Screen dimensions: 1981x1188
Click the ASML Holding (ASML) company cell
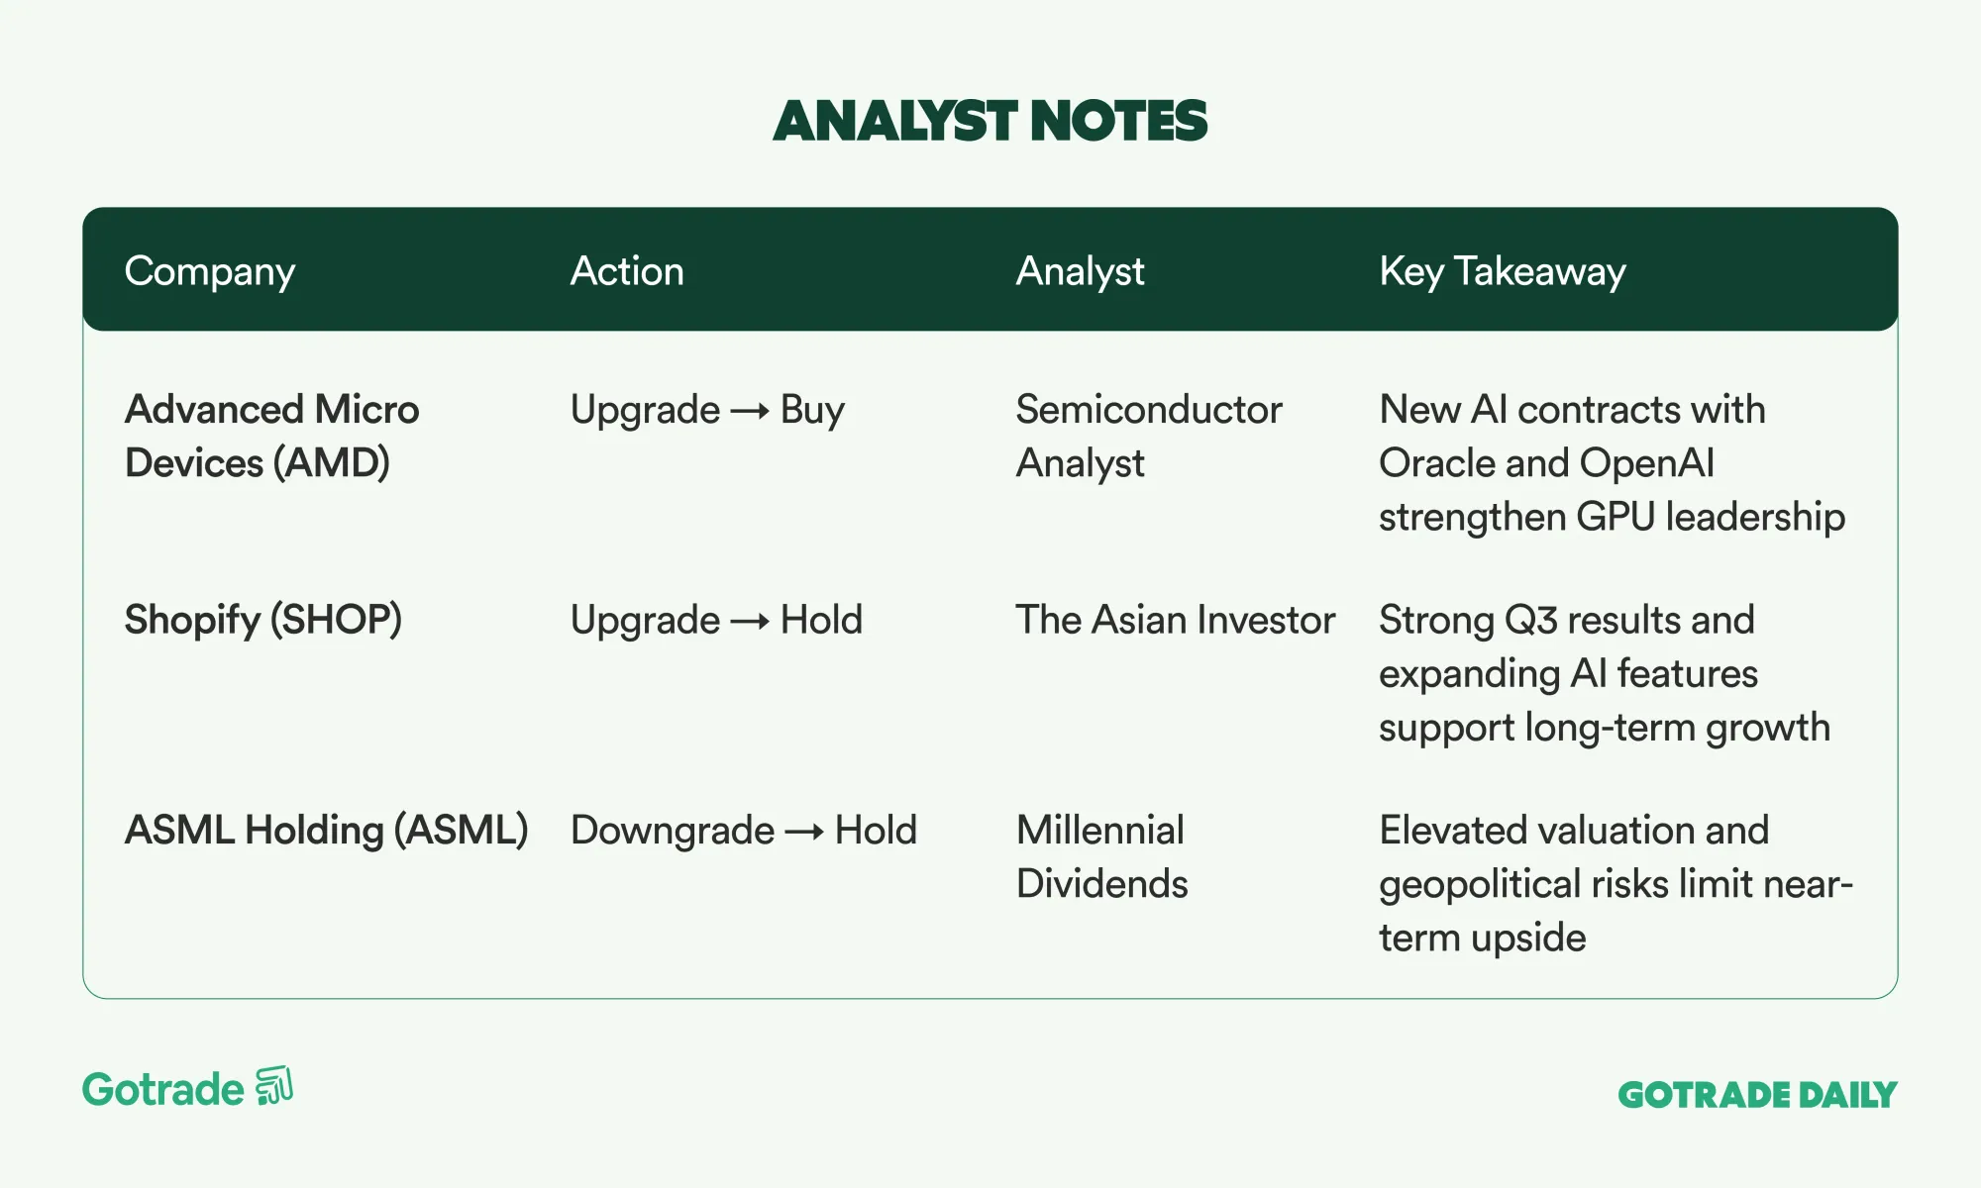coord(326,830)
